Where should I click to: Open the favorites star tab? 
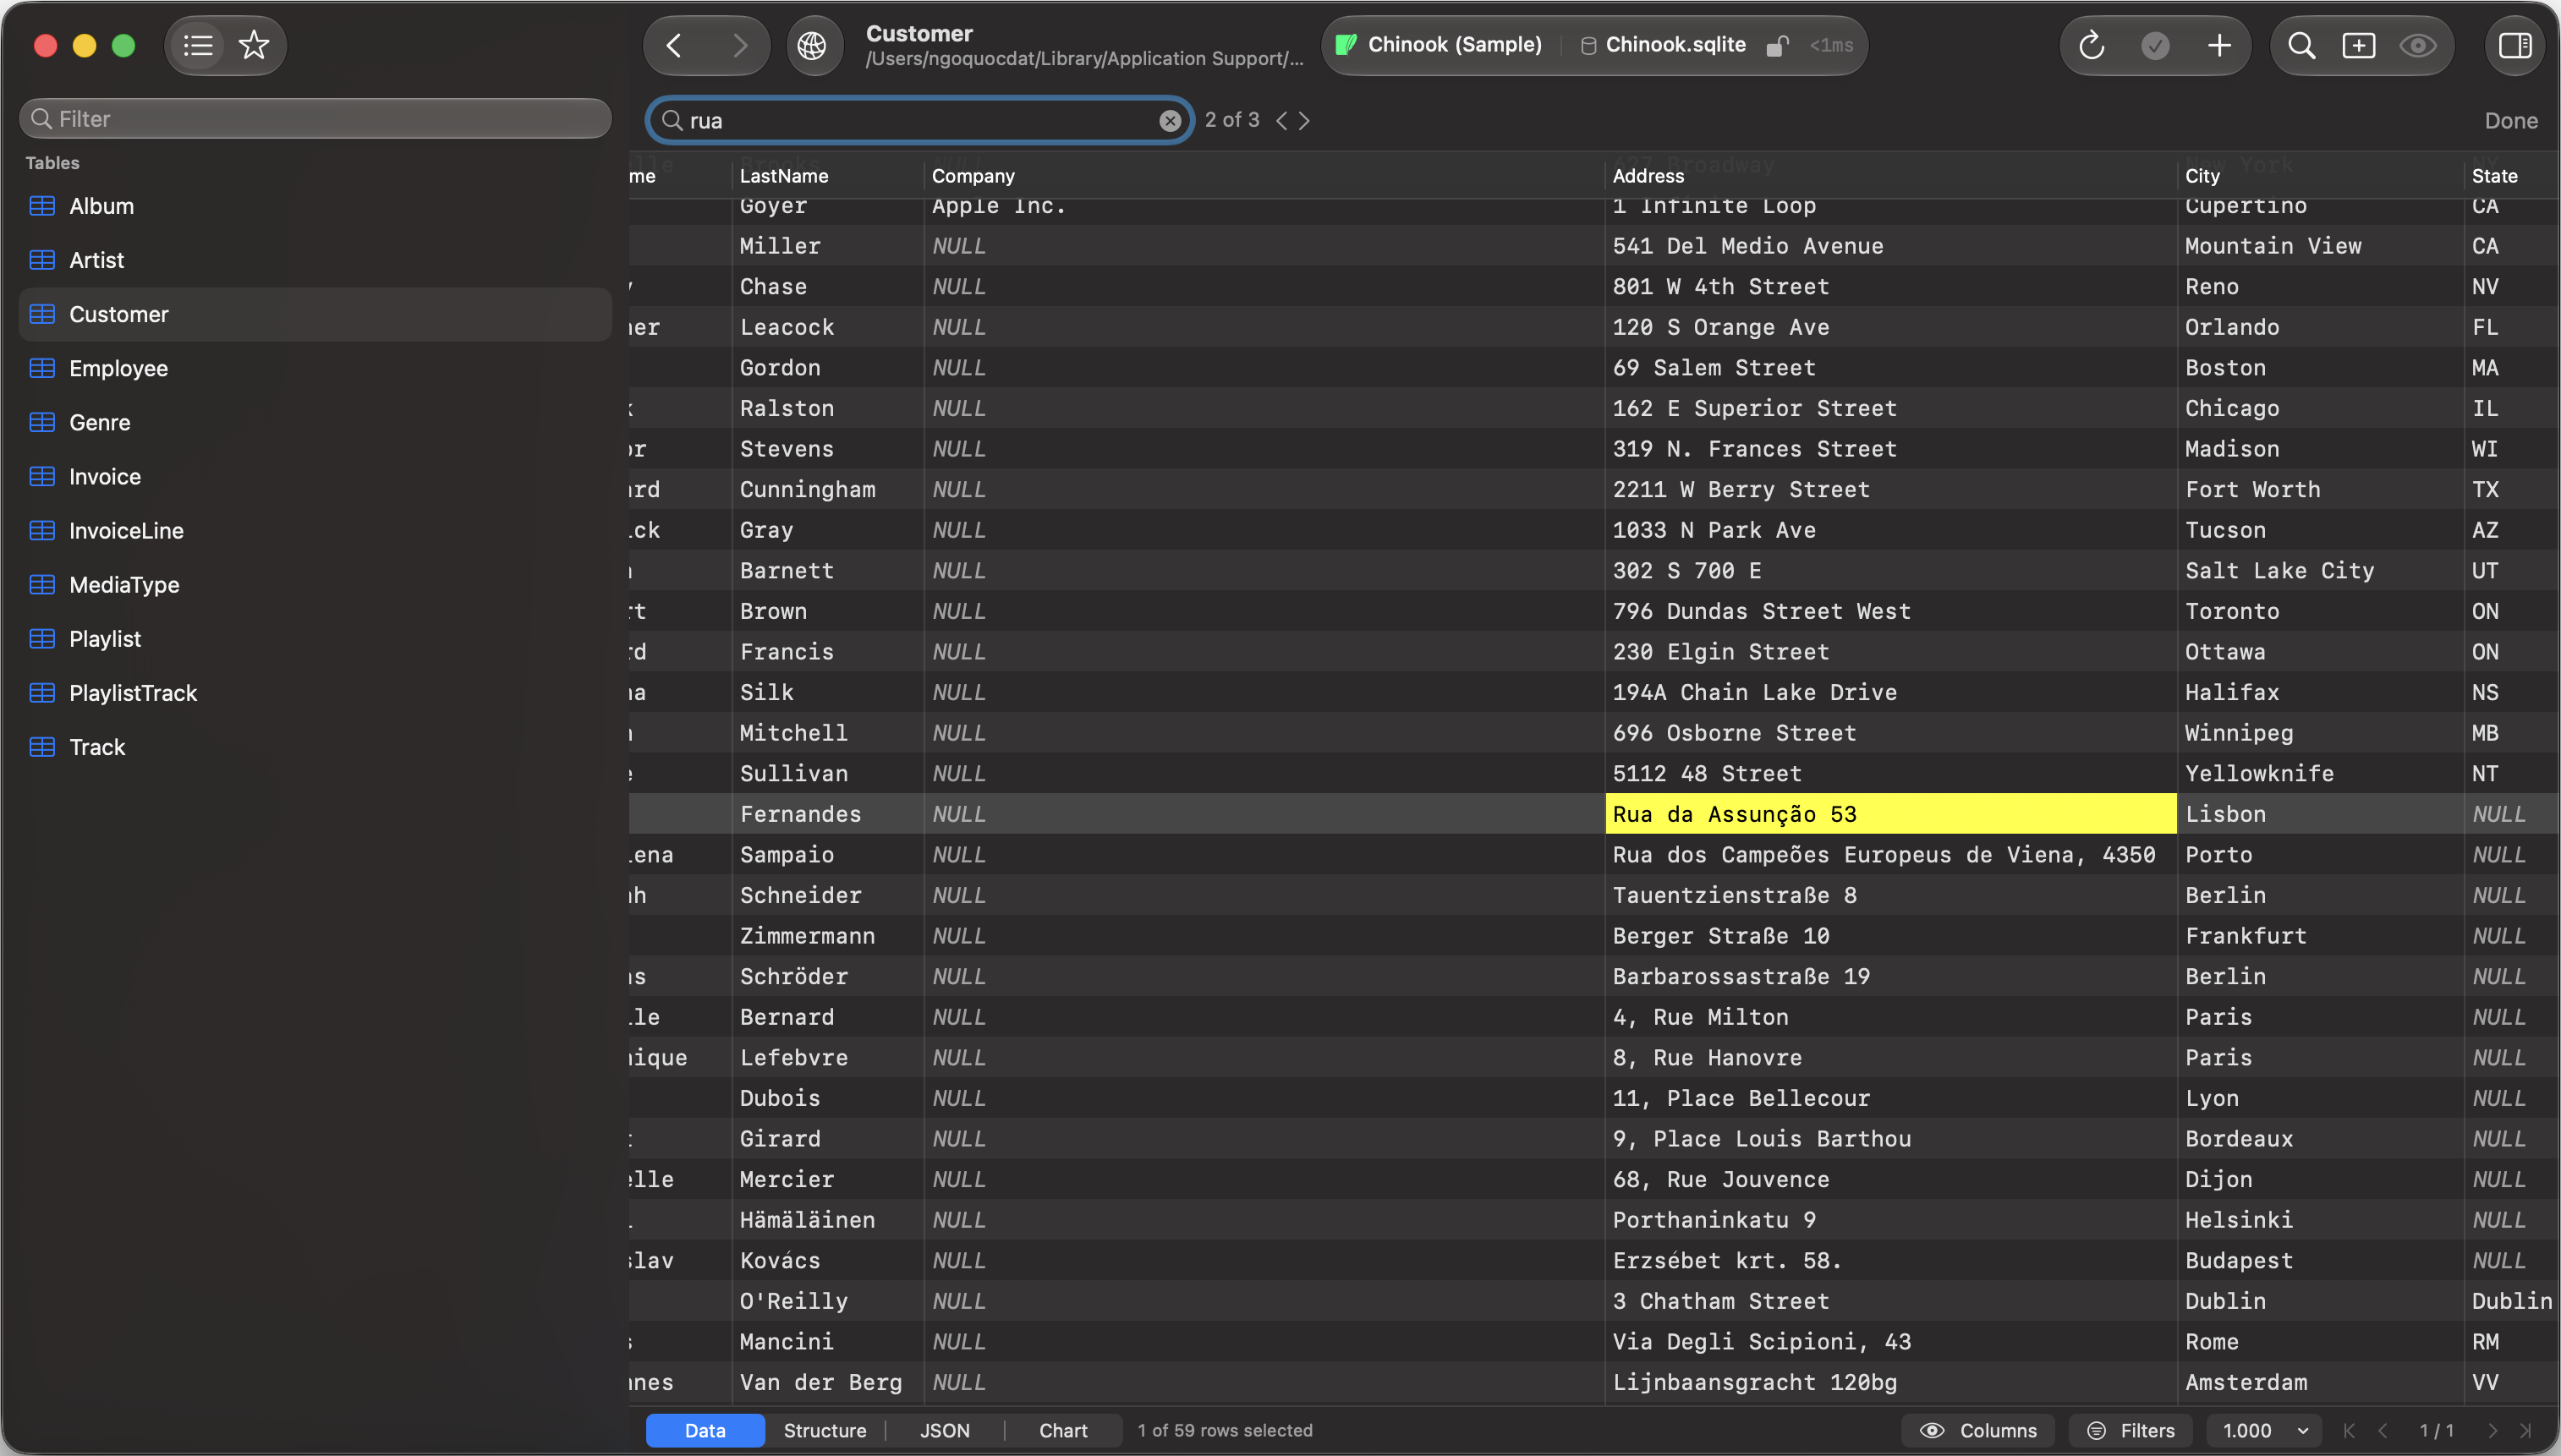click(254, 45)
